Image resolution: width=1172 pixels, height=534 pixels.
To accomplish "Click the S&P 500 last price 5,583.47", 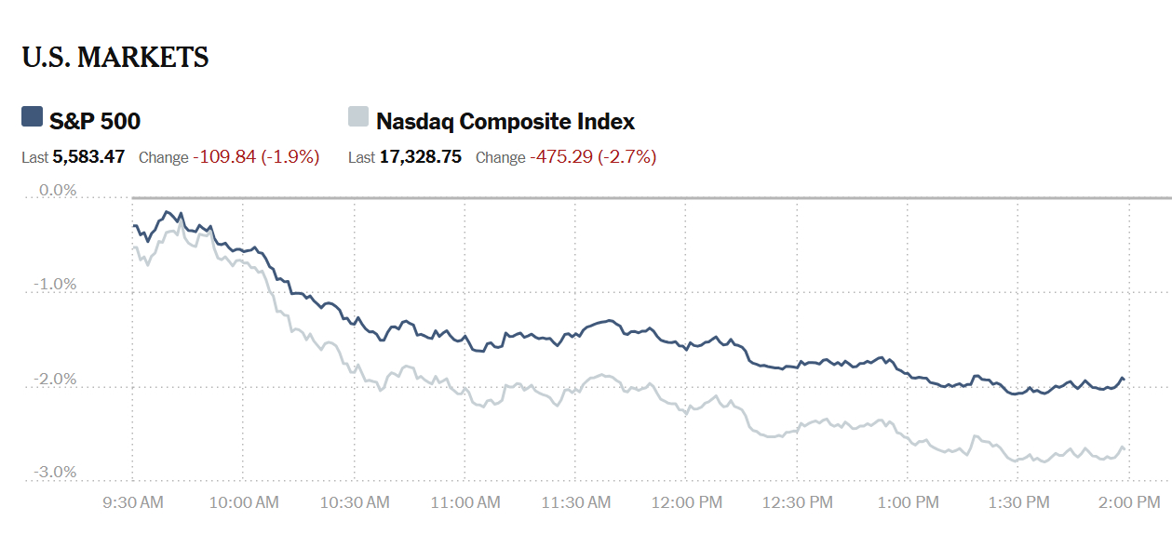I will [88, 157].
